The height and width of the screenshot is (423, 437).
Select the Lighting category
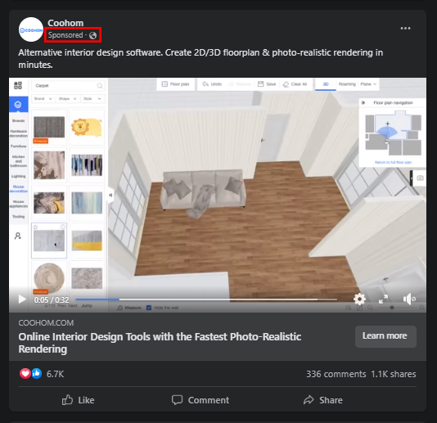coord(18,176)
